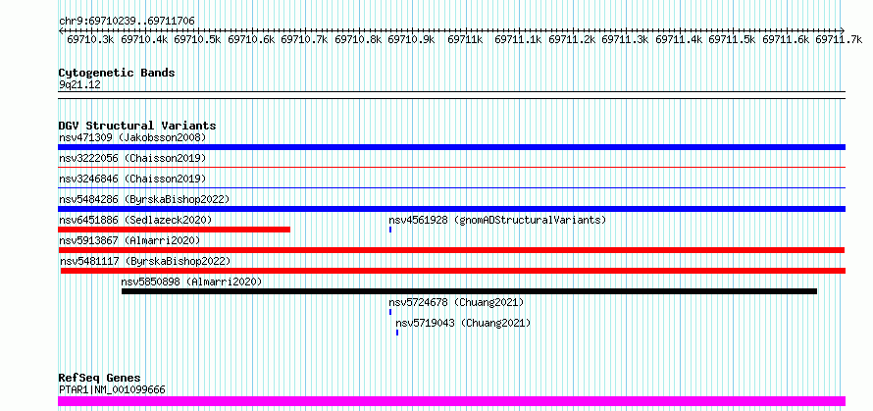Open nsv4561928 (gnomADStructuralVariants) label
The width and height of the screenshot is (873, 411).
tap(497, 220)
